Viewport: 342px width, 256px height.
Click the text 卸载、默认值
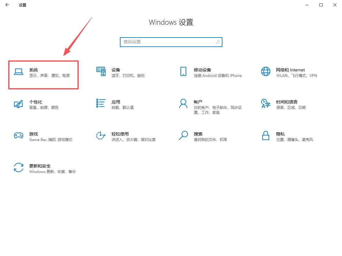[123, 108]
